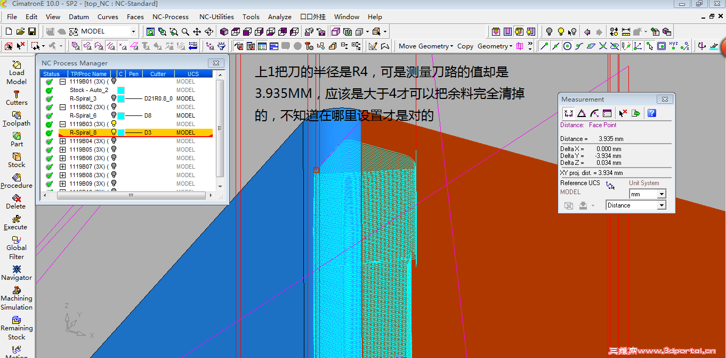Open the Copy Geometry toolbar menu
726x358 pixels.
pos(485,46)
